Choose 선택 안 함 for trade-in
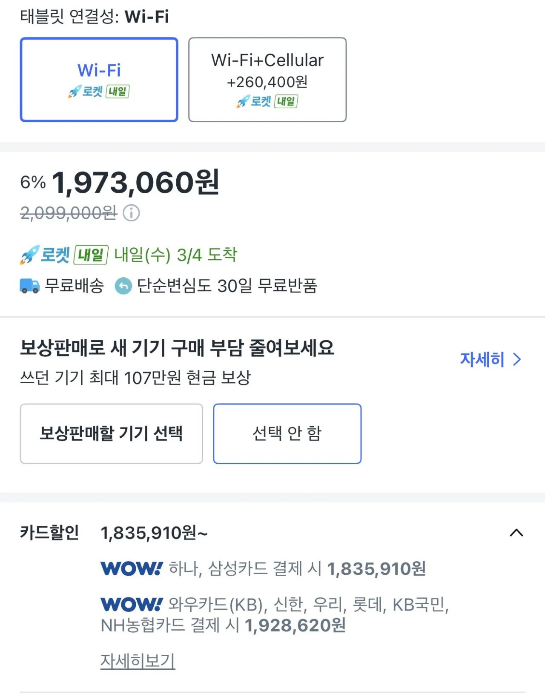 point(287,433)
